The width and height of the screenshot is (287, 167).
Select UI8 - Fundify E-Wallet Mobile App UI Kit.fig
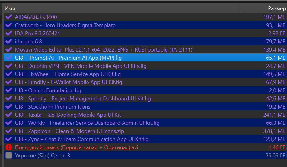coord(69,82)
